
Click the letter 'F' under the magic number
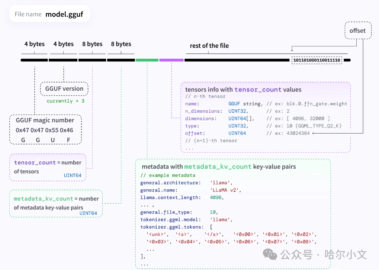[69, 140]
